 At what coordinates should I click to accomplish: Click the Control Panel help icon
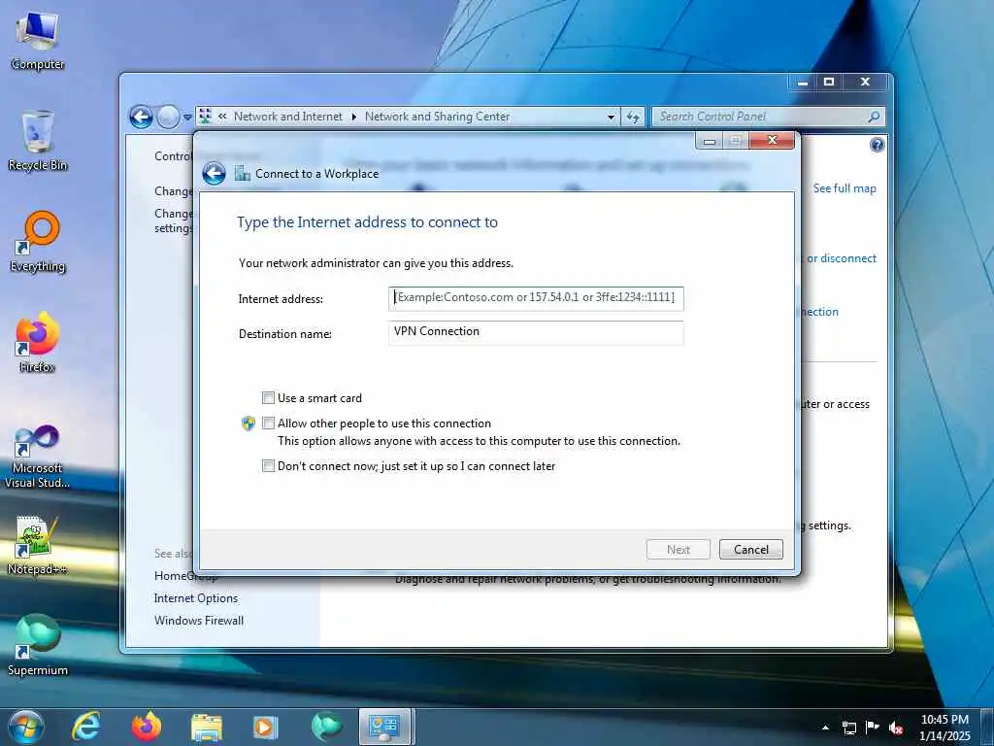(x=877, y=145)
